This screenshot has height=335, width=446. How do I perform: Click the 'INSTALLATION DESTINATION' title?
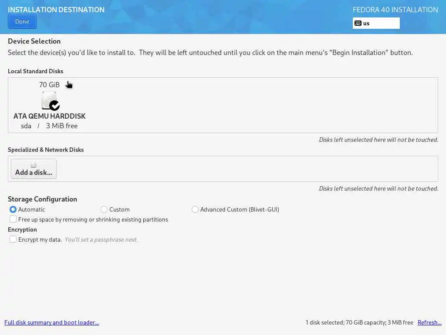pos(56,10)
